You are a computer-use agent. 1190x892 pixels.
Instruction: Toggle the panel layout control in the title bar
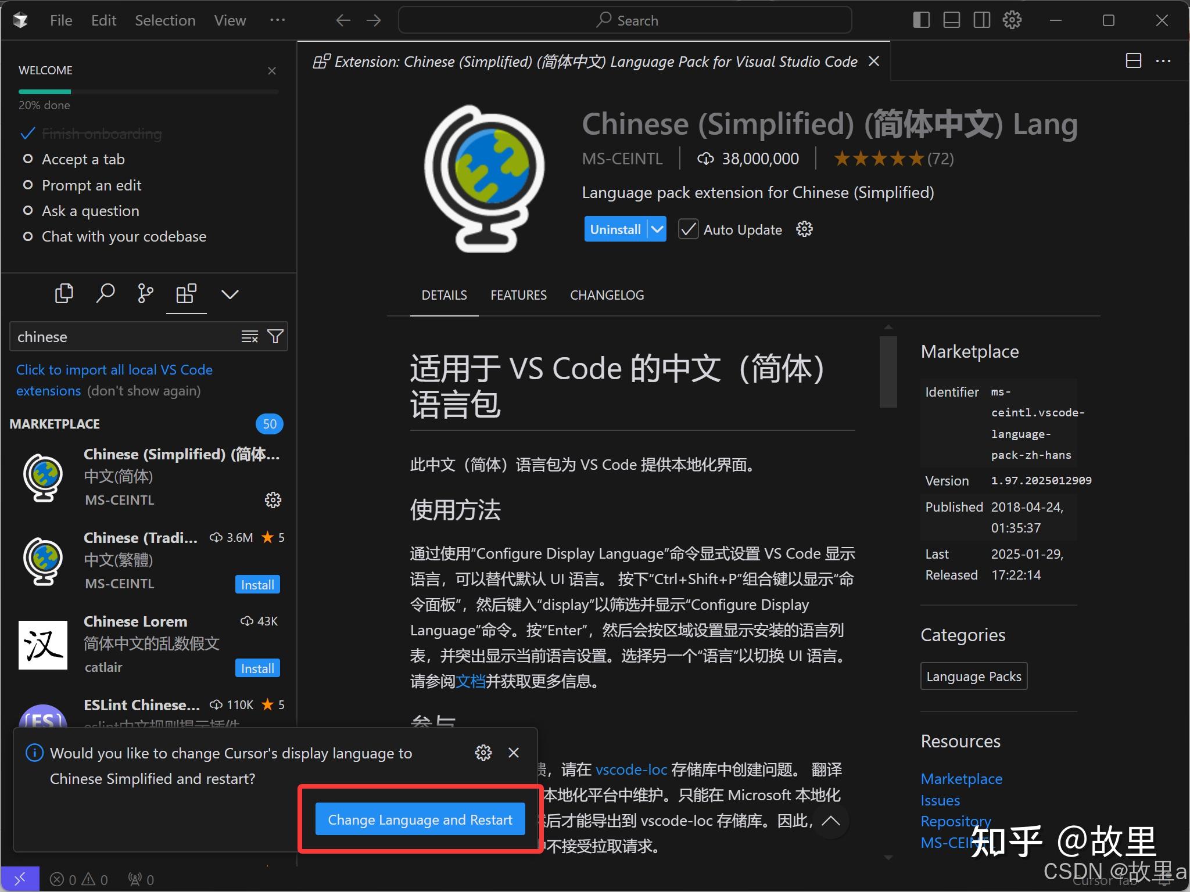[951, 20]
